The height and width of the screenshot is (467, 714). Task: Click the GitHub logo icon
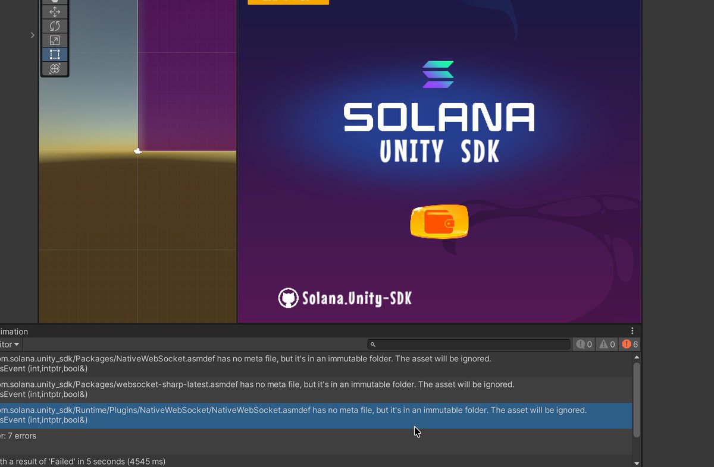coord(288,298)
